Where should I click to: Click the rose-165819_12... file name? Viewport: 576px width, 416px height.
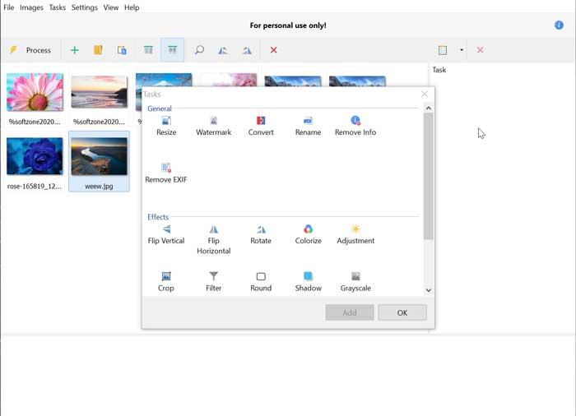(35, 186)
